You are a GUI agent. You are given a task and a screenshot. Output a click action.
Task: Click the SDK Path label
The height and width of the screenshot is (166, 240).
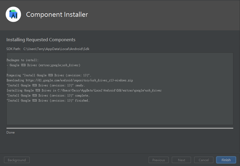14,49
